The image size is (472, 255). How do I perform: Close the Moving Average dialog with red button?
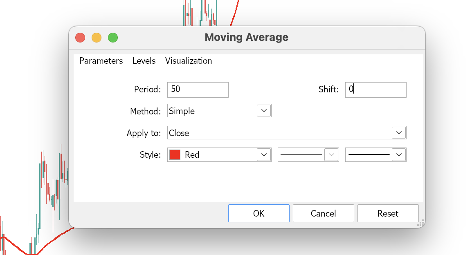coord(80,38)
